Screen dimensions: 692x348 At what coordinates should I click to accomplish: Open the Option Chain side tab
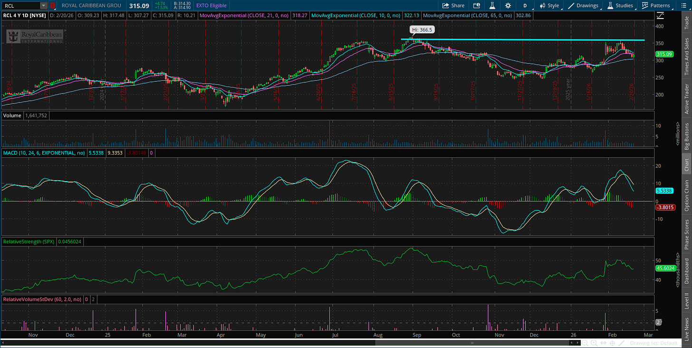[x=686, y=195]
